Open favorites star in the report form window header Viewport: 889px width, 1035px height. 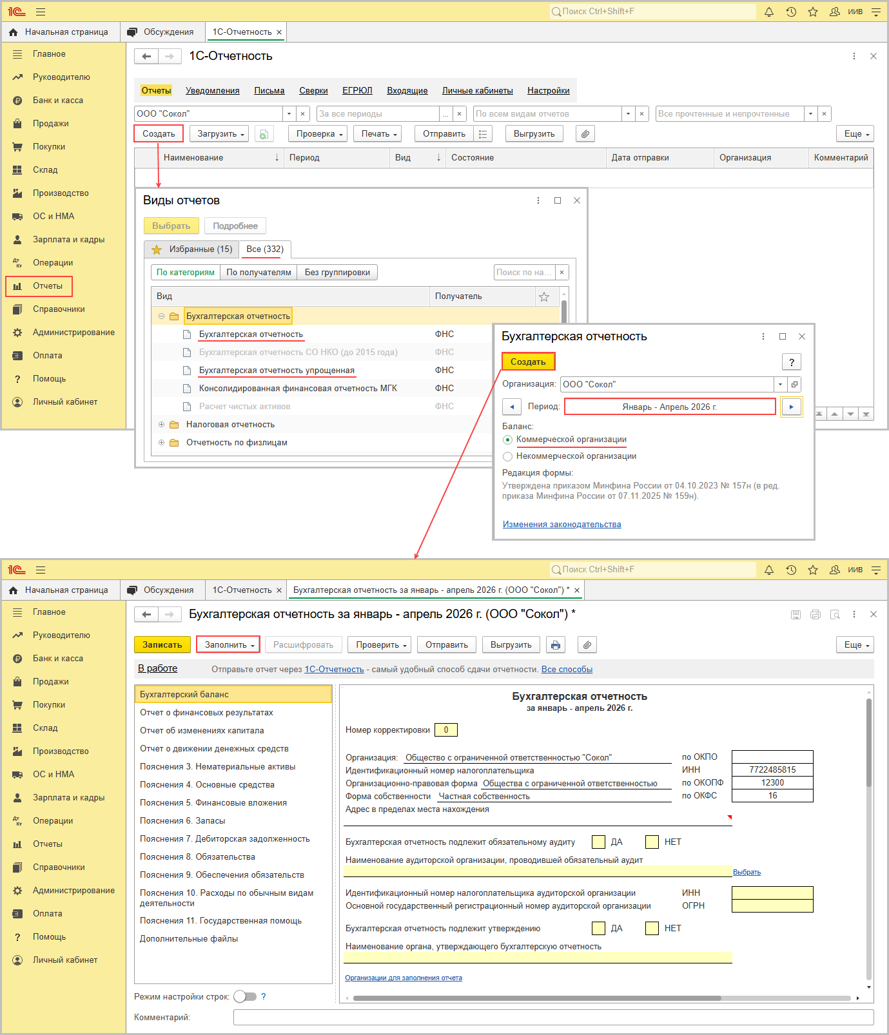pyautogui.click(x=813, y=570)
